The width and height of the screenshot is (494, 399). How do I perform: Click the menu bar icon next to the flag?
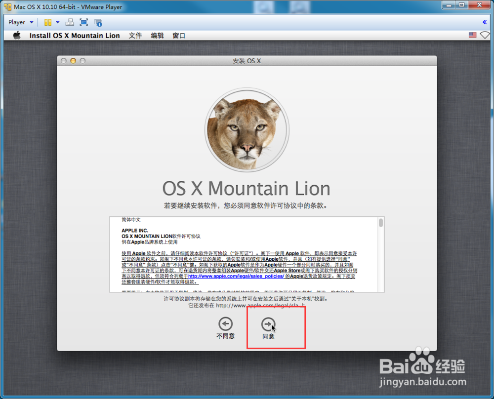(x=485, y=35)
